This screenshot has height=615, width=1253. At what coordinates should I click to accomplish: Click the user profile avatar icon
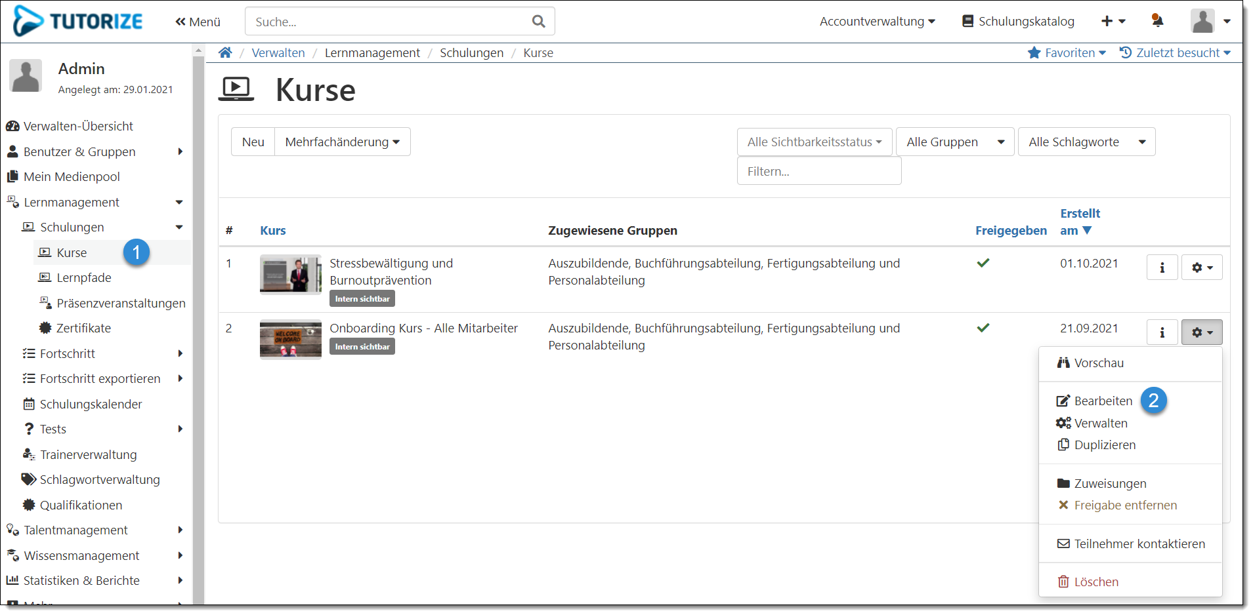coord(1203,21)
